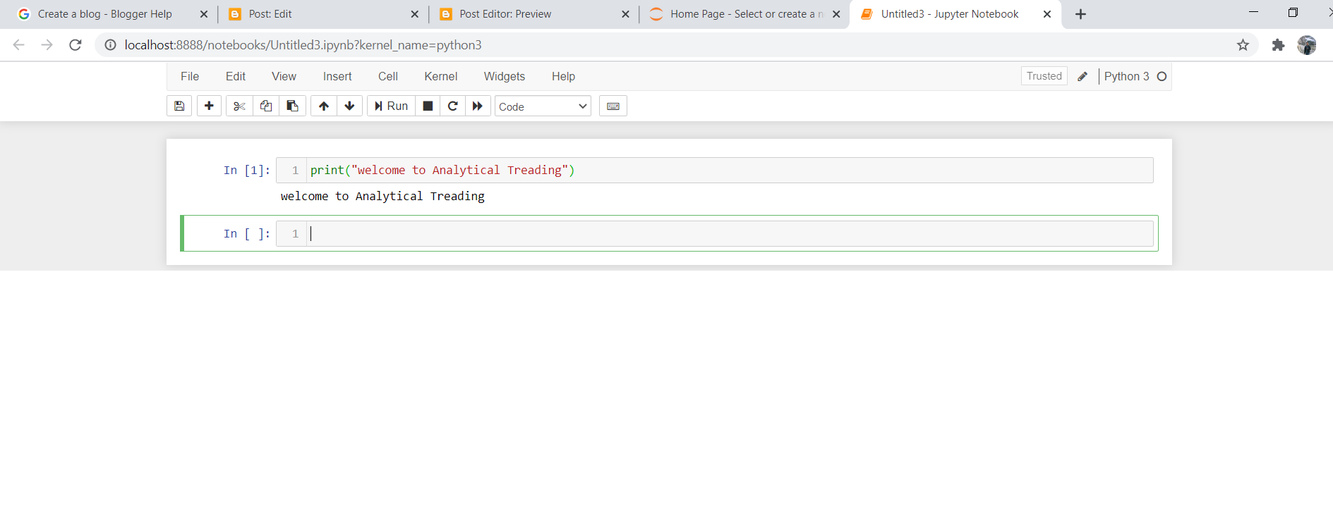
Task: Interrupt the kernel with stop icon
Action: [x=428, y=106]
